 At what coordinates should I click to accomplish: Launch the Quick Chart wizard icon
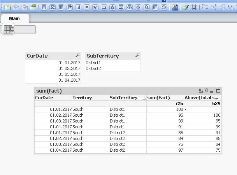tap(175, 7)
